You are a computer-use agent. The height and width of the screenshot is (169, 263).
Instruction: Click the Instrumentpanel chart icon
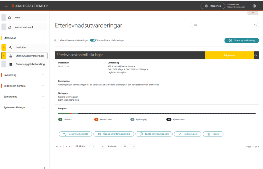point(10,27)
